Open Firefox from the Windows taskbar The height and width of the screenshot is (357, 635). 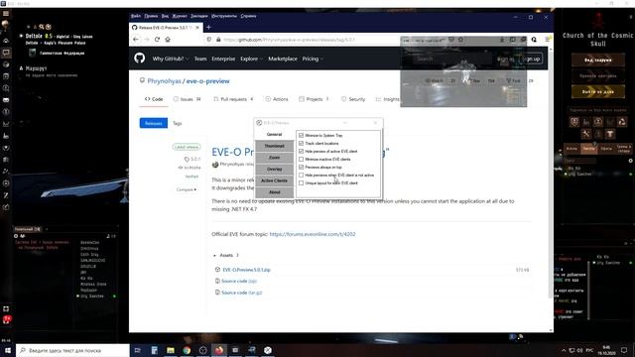point(219,350)
